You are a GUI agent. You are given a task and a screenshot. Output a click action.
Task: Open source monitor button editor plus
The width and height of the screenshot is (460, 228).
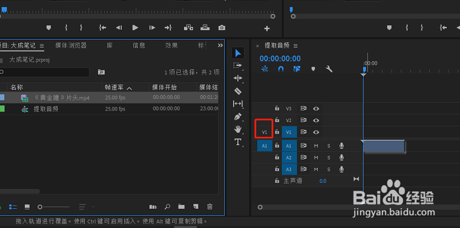pos(267,29)
